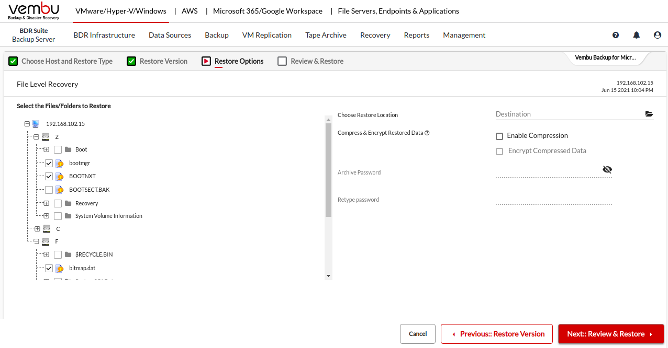This screenshot has height=348, width=668.
Task: Click the help question mark icon
Action: pos(616,35)
